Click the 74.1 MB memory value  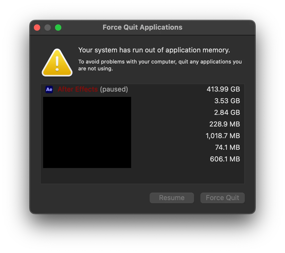(227, 147)
